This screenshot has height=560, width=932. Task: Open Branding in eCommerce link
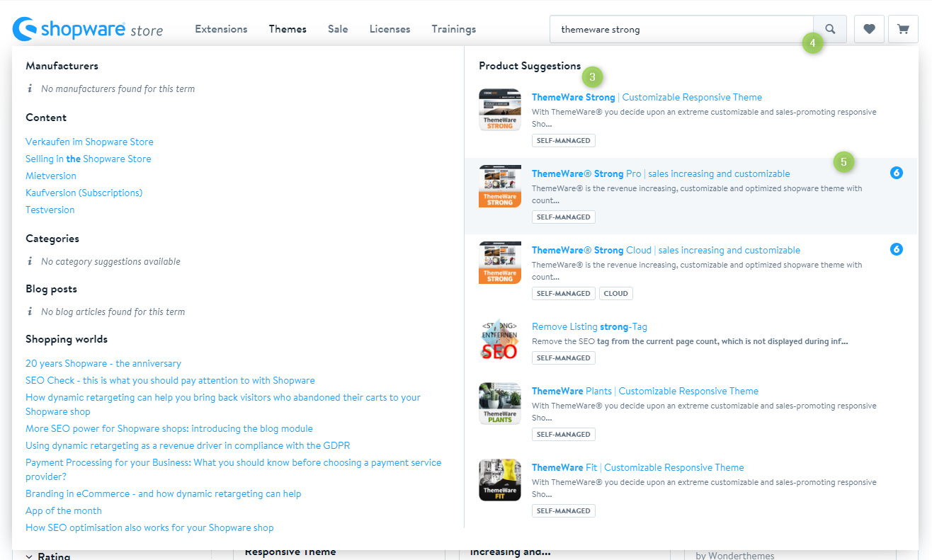(164, 493)
